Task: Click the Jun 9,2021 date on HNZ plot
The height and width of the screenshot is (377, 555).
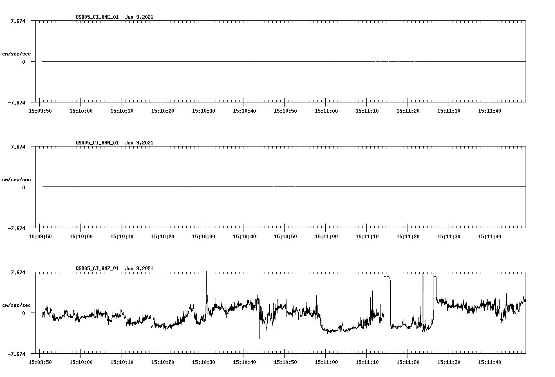Action: click(139, 268)
